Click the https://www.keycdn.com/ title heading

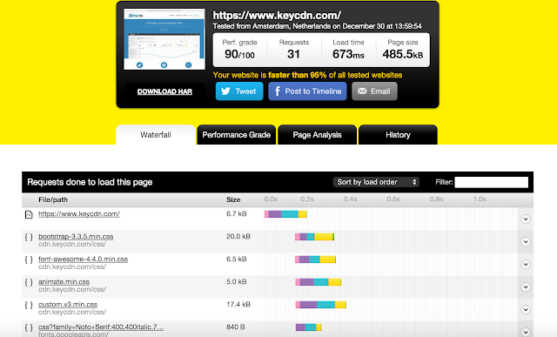[x=277, y=16]
